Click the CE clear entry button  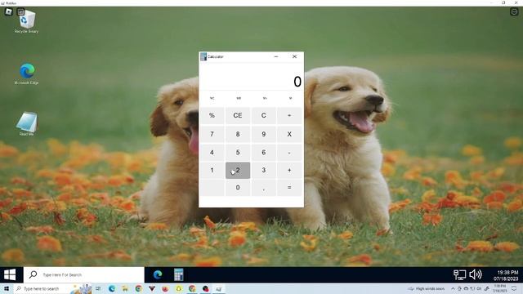tap(238, 115)
